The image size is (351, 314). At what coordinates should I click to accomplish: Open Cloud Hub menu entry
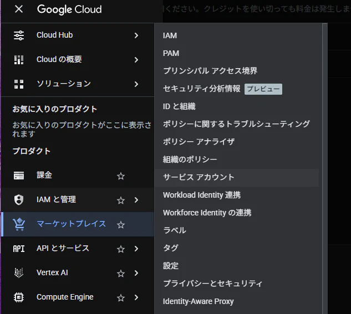click(78, 35)
